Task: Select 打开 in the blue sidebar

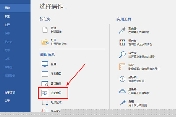Action: [7, 25]
